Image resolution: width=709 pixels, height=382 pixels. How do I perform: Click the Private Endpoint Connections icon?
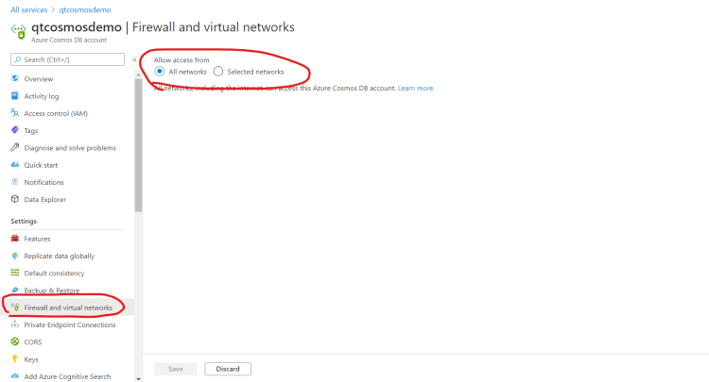coord(15,324)
